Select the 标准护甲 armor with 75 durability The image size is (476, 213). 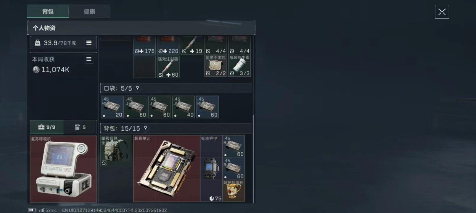(211, 169)
